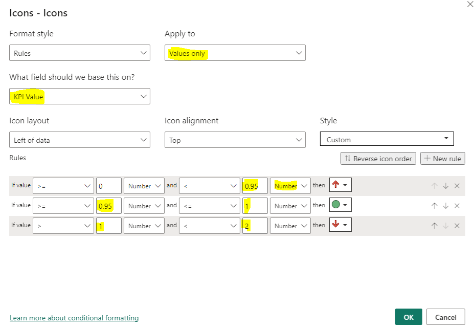
Task: Edit third rule's upper value 2 field
Action: click(x=255, y=226)
